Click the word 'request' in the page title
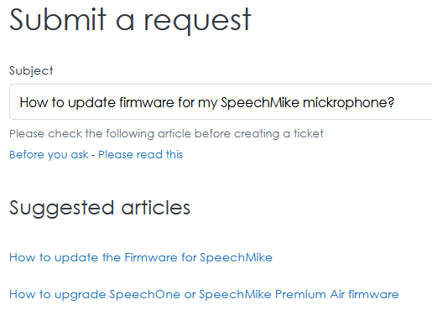Viewport: 432px width, 320px height. [x=198, y=22]
